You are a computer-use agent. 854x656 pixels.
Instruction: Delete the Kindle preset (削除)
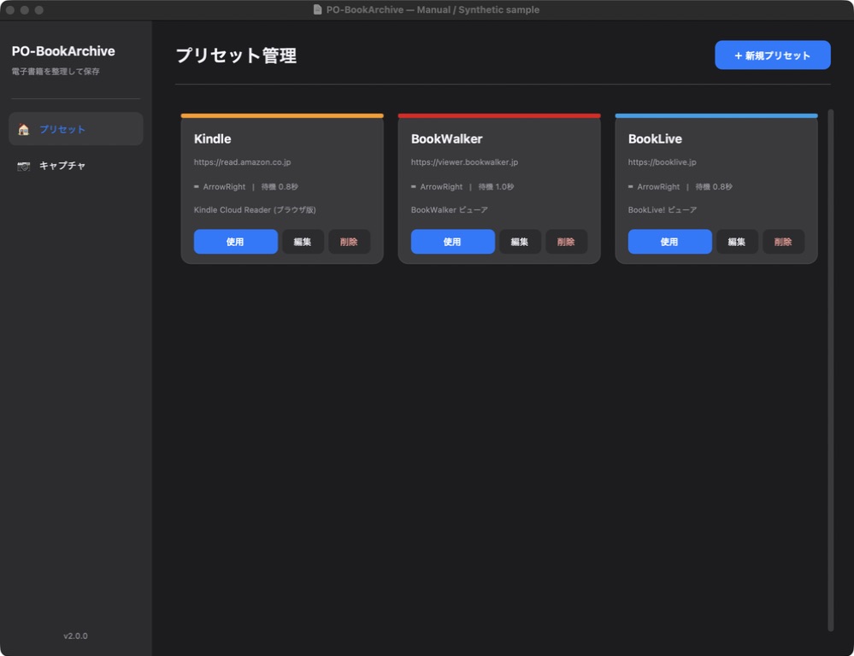coord(349,242)
